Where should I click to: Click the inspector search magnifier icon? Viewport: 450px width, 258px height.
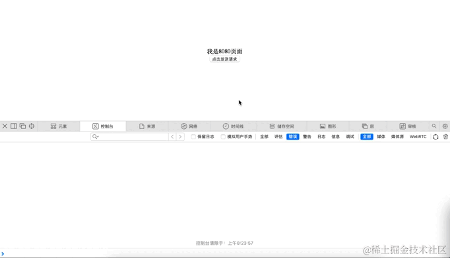point(434,126)
